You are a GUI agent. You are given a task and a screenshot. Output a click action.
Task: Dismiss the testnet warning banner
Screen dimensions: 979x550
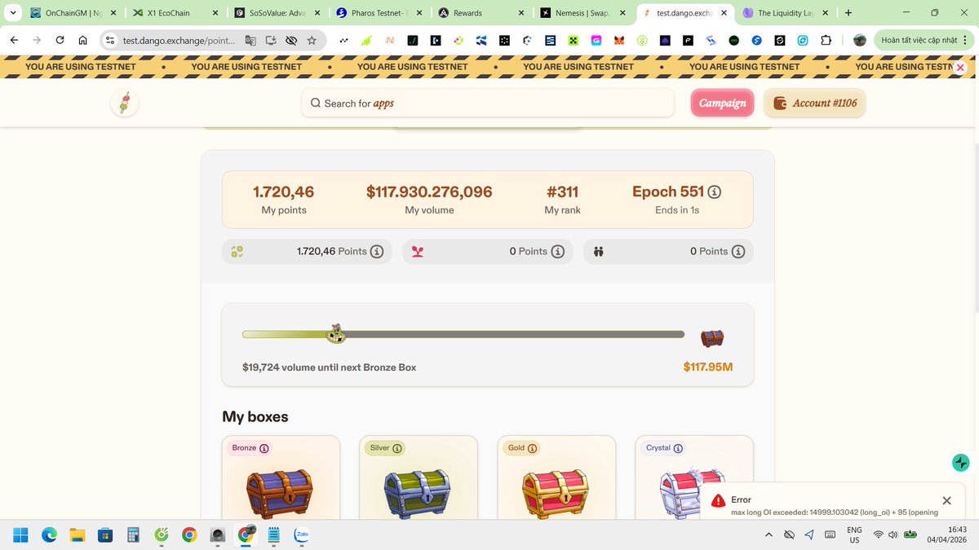(x=960, y=68)
